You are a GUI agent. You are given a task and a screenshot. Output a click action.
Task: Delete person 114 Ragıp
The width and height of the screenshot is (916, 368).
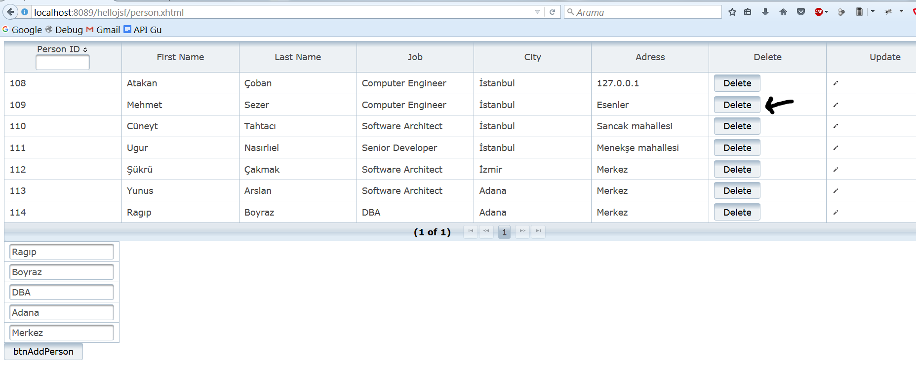(x=737, y=212)
